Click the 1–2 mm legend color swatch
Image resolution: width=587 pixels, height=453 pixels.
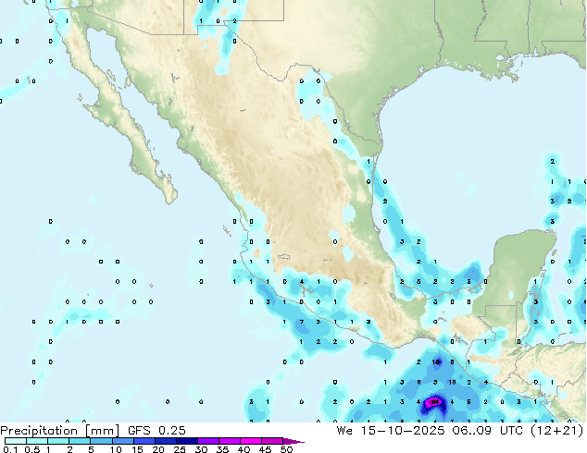tap(58, 441)
